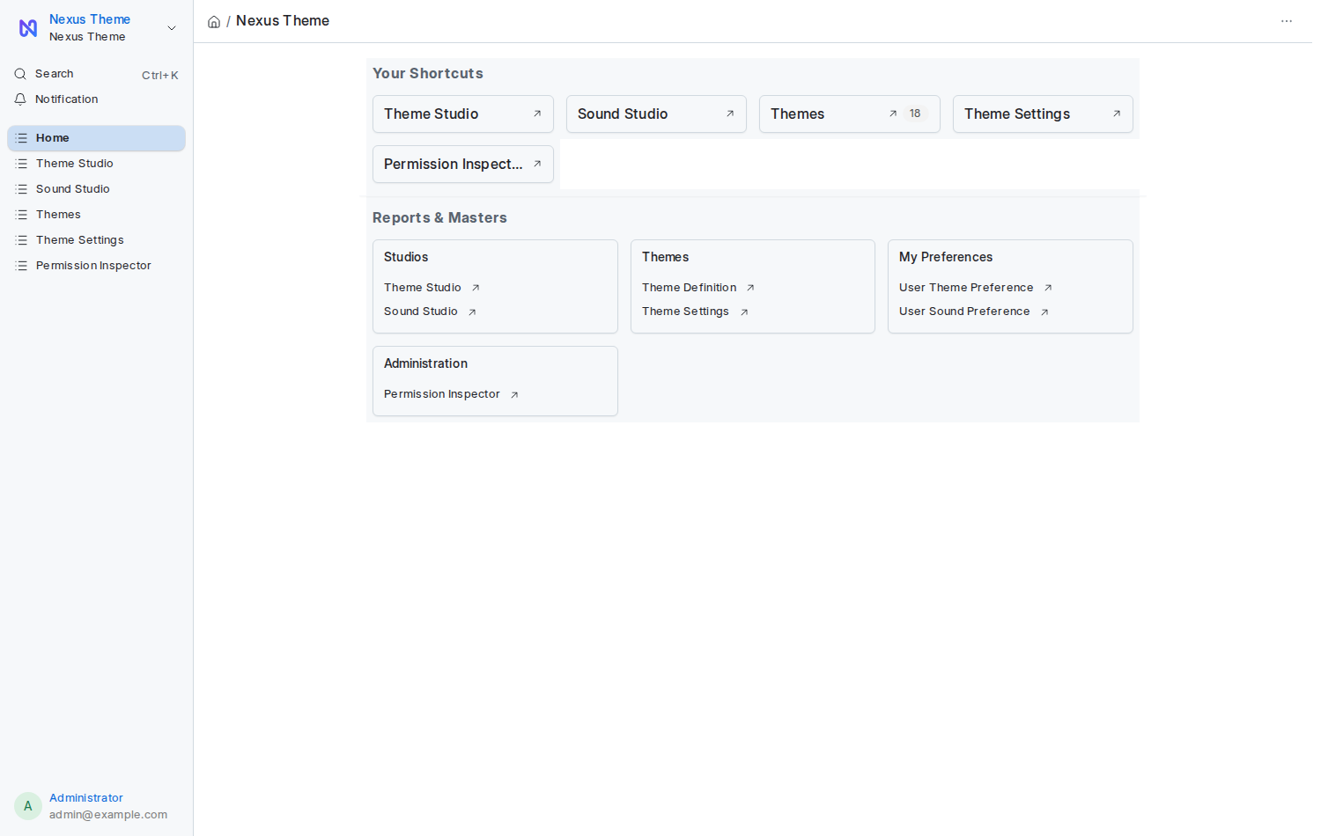Viewport: 1321px width, 836px height.
Task: Click the My Preferences card heading
Action: (946, 257)
